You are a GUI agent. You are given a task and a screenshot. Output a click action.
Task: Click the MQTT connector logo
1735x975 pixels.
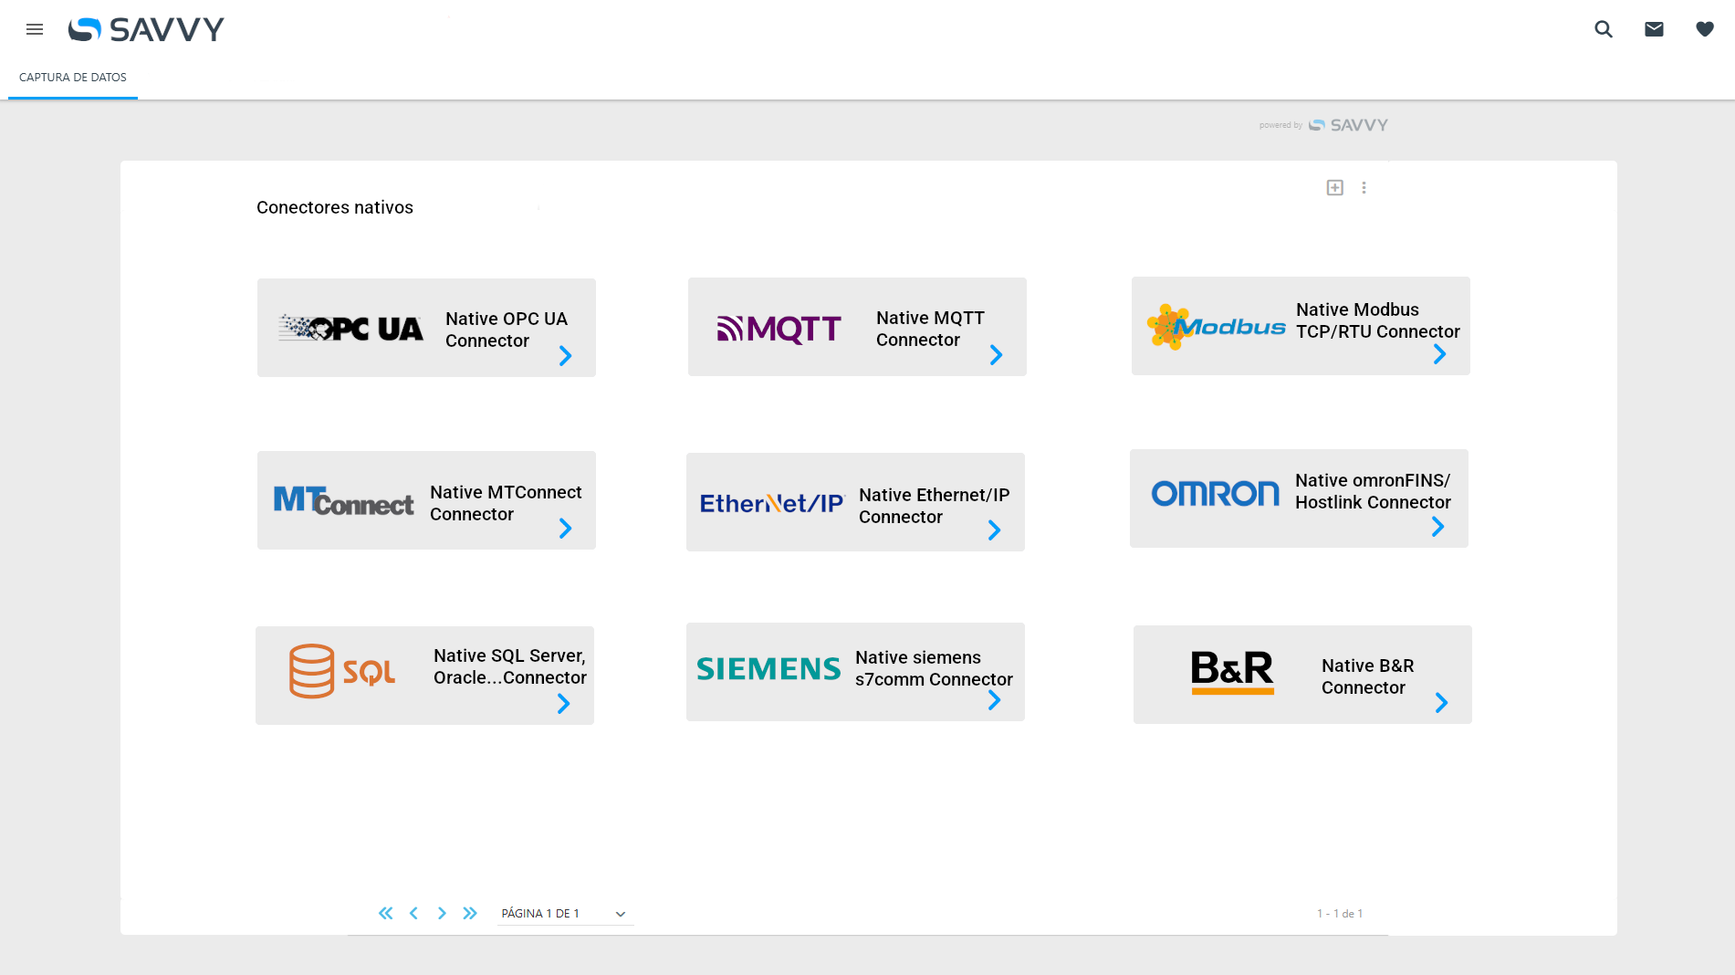tap(778, 327)
